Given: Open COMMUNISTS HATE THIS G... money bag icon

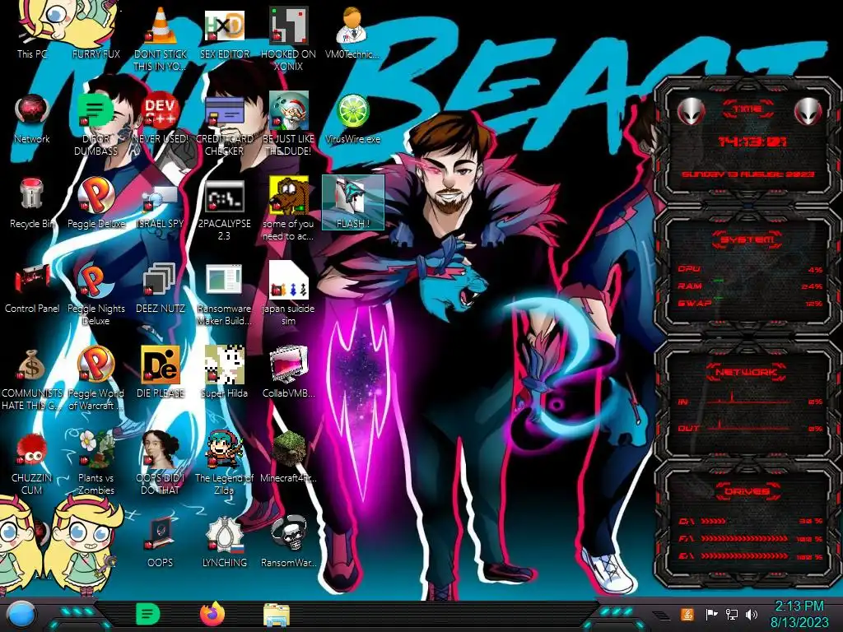Looking at the screenshot, I should point(32,379).
